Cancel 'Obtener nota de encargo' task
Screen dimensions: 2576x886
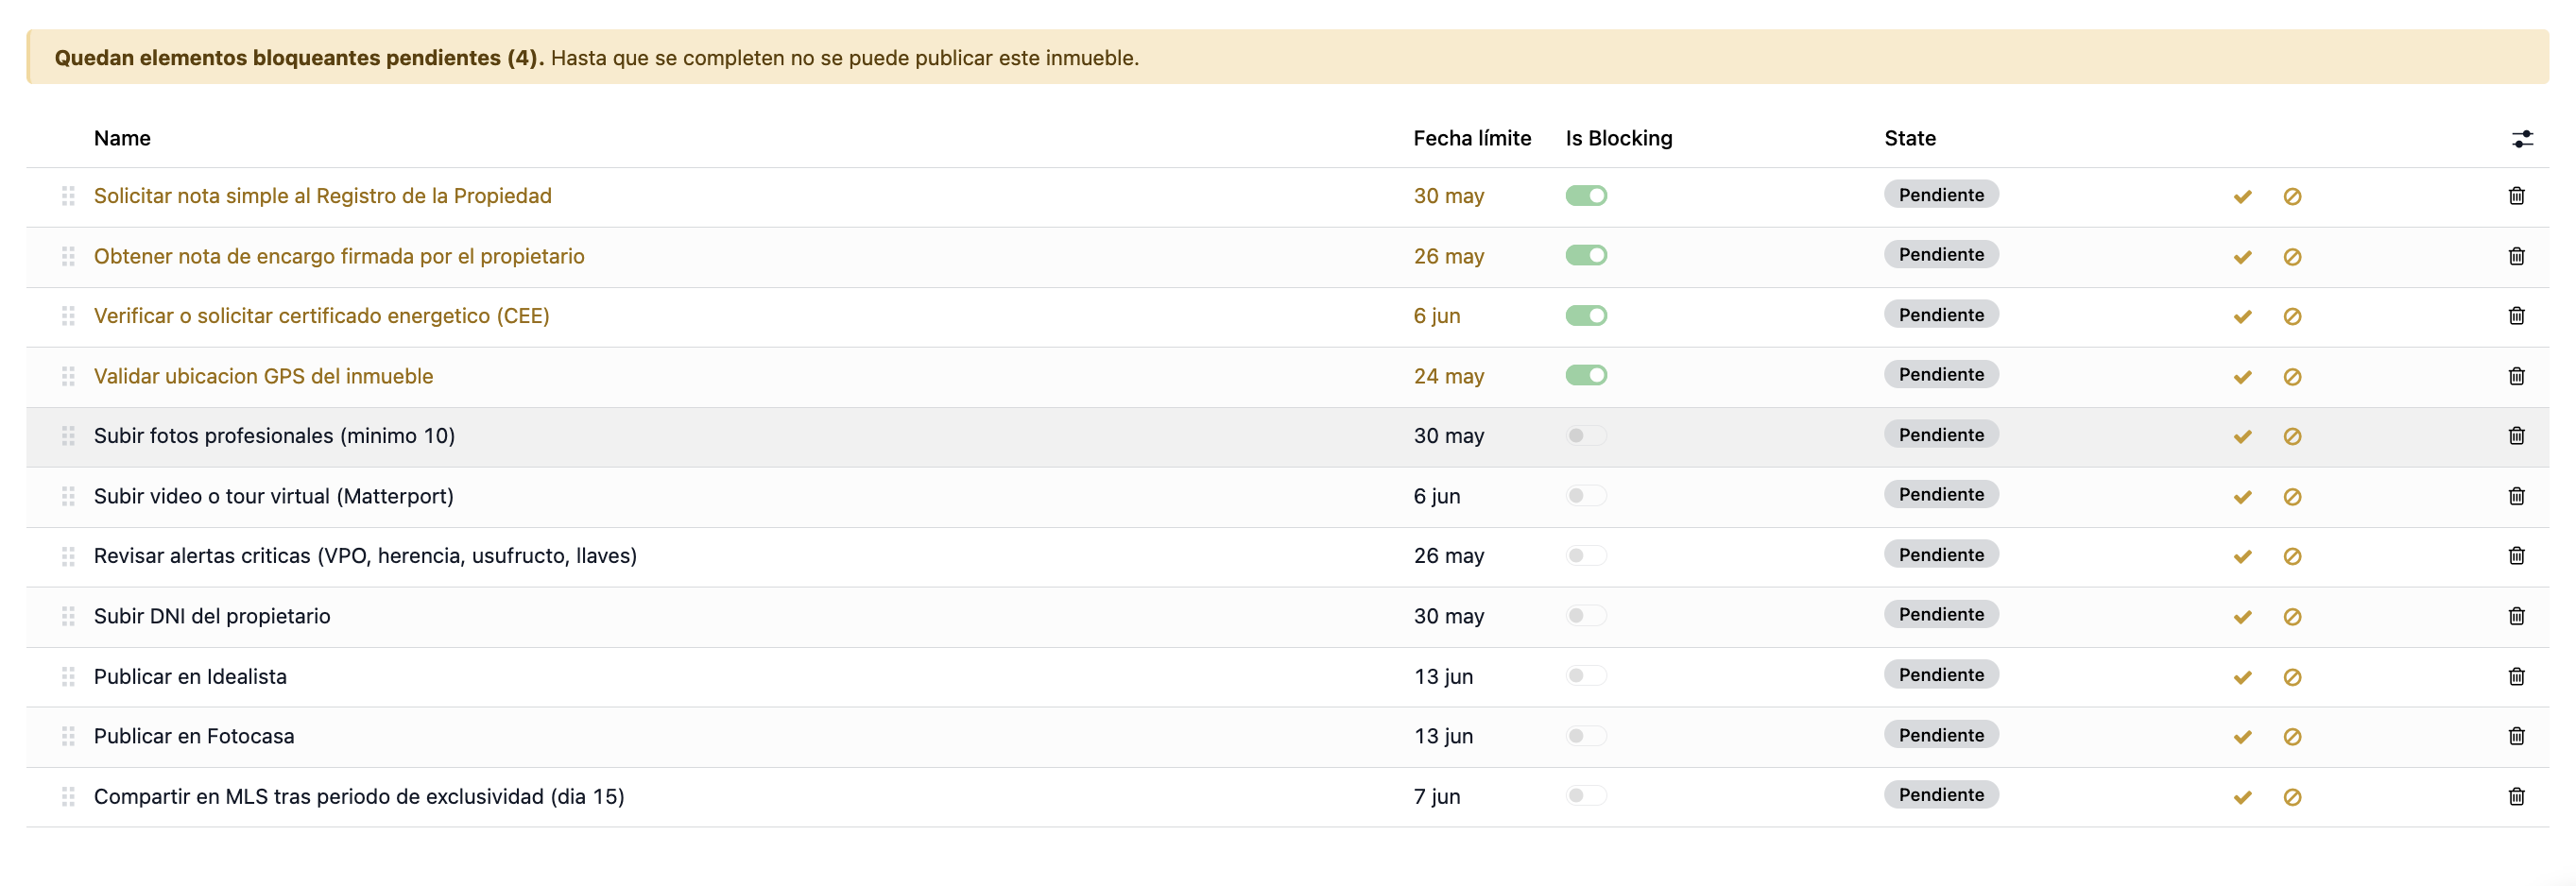(2292, 257)
